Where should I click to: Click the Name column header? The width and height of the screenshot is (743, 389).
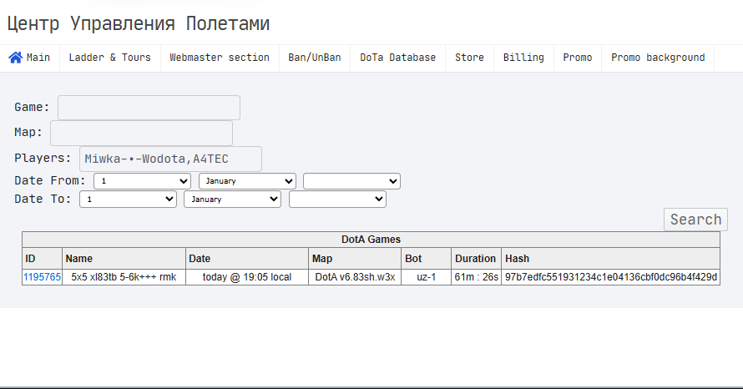point(124,259)
